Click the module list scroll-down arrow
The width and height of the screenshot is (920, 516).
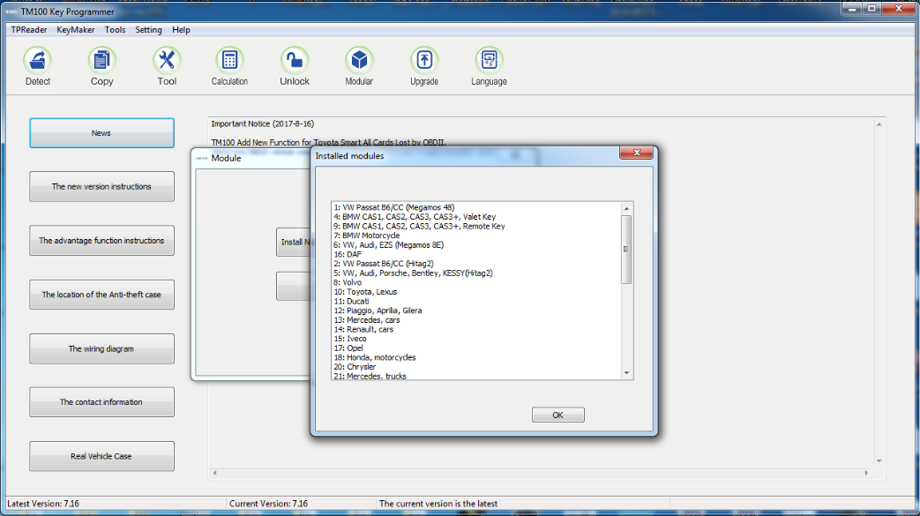click(x=626, y=373)
